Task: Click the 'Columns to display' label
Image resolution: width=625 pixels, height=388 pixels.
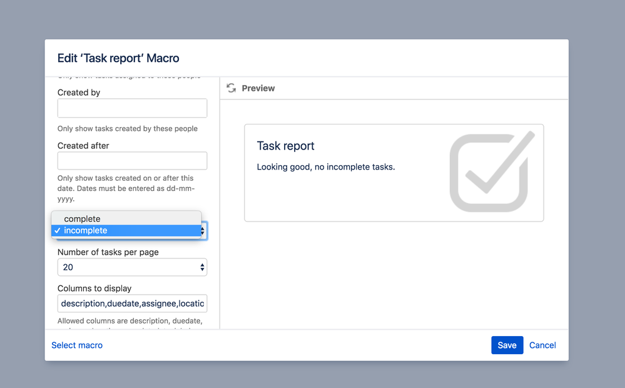Action: [94, 288]
